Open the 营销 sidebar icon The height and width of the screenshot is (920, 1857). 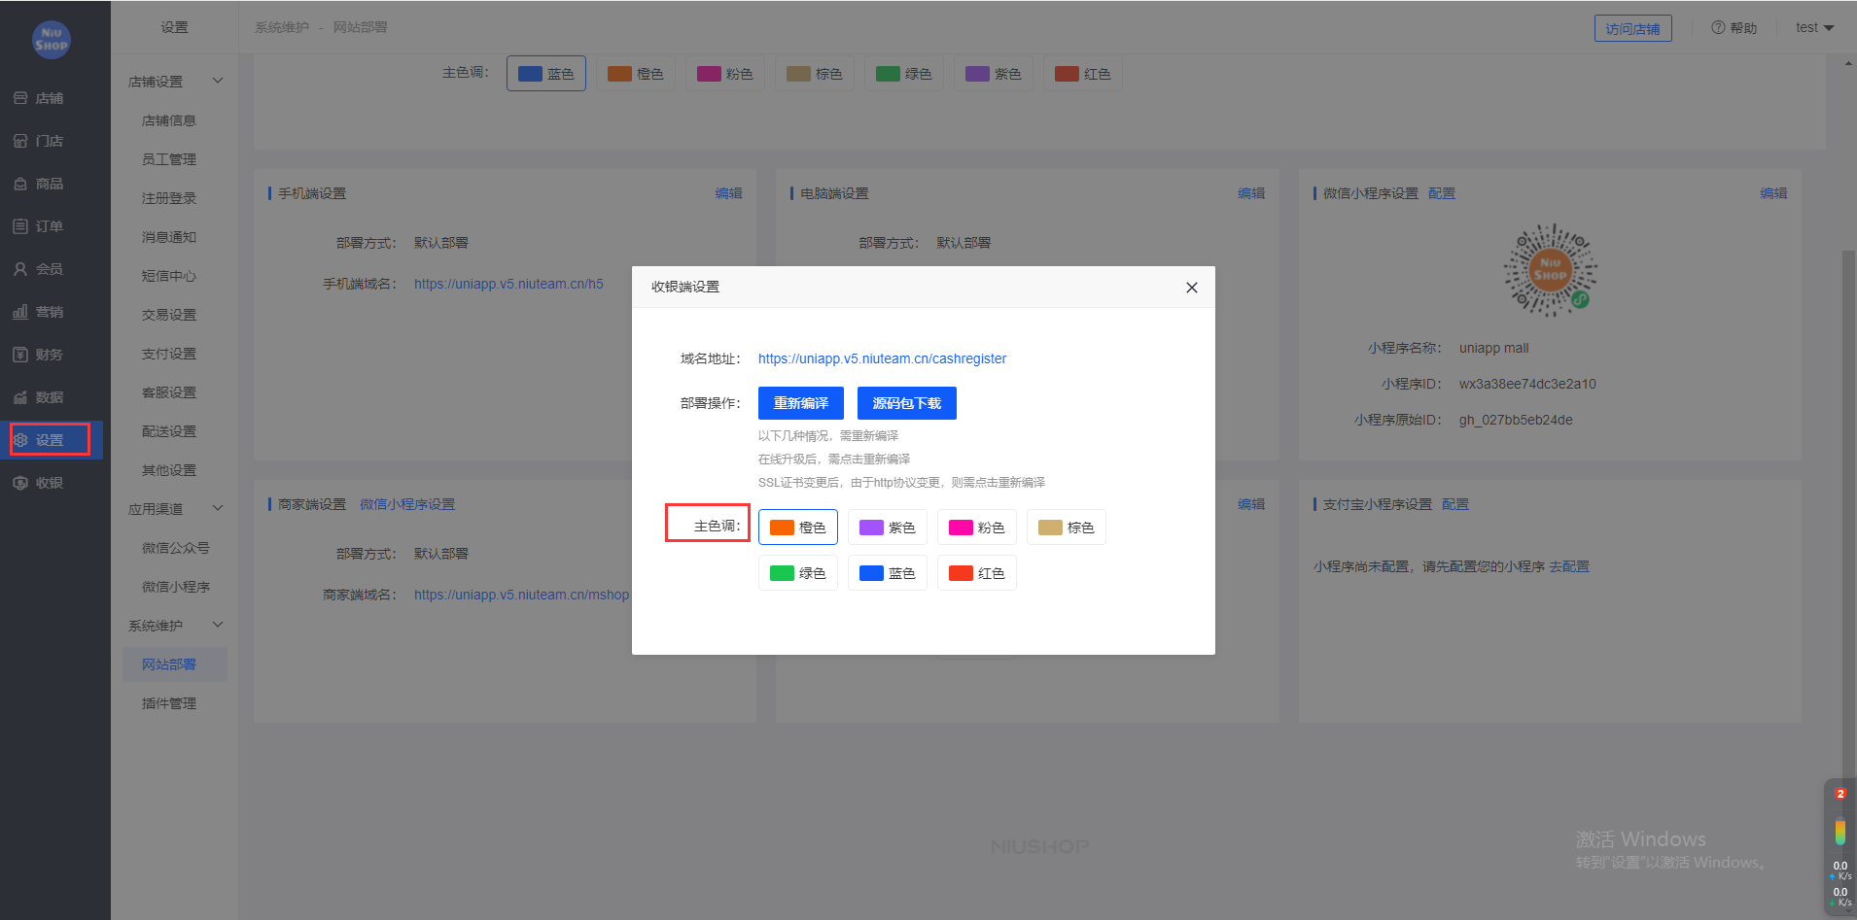[x=20, y=312]
